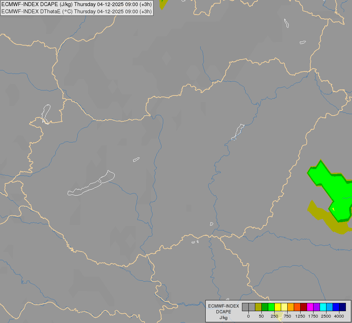Click the red-orange legend swatch before 1250
The image size is (352, 323).
click(297, 307)
